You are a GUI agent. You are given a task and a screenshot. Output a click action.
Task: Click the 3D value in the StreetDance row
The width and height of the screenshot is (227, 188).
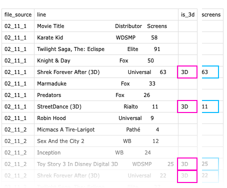click(x=187, y=106)
